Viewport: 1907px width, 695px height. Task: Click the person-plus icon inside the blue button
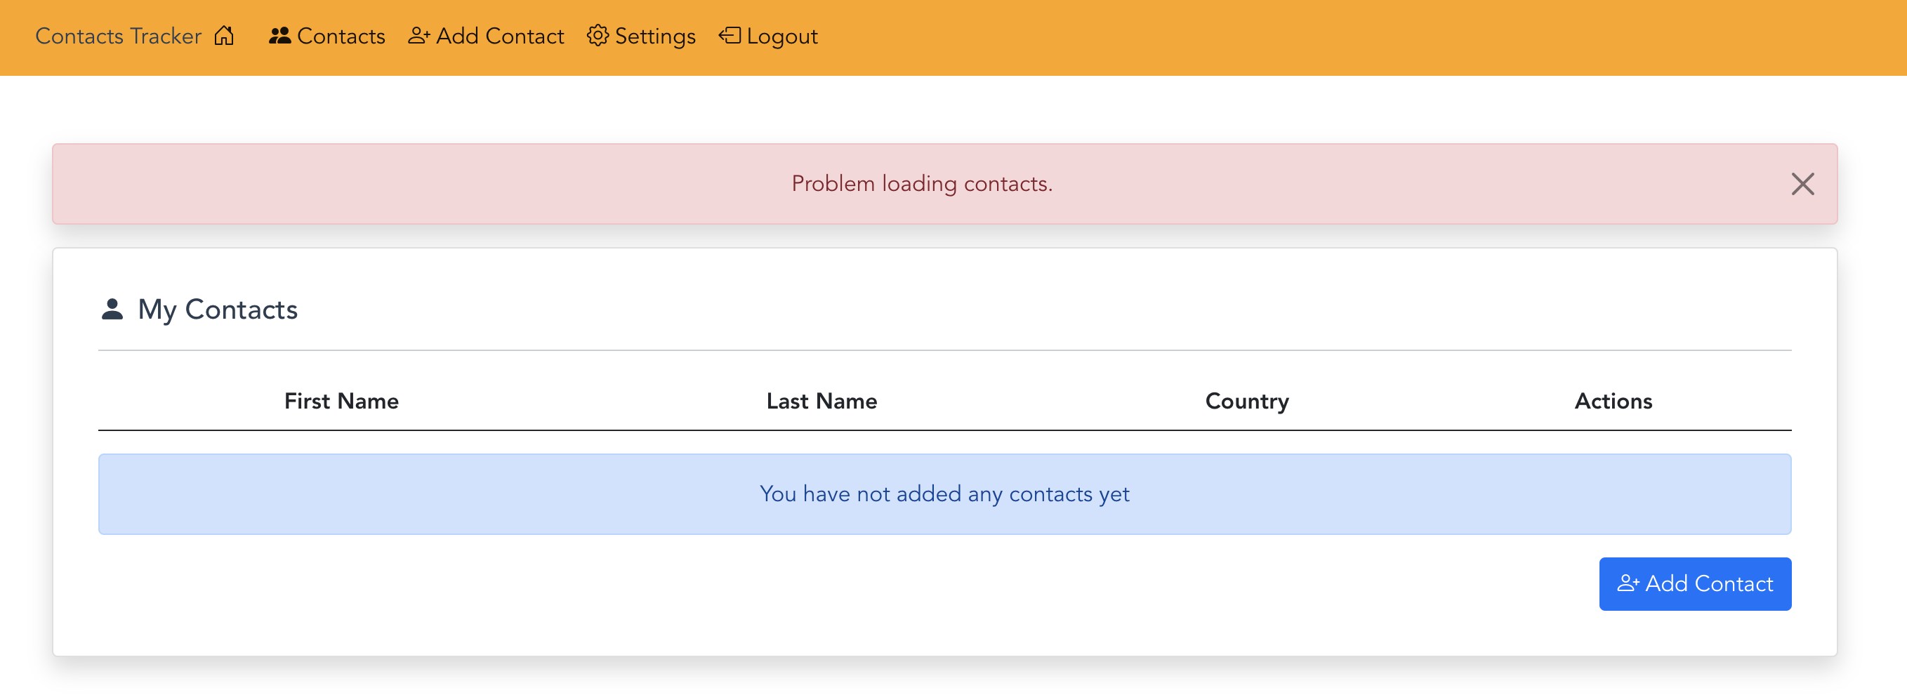point(1627,584)
